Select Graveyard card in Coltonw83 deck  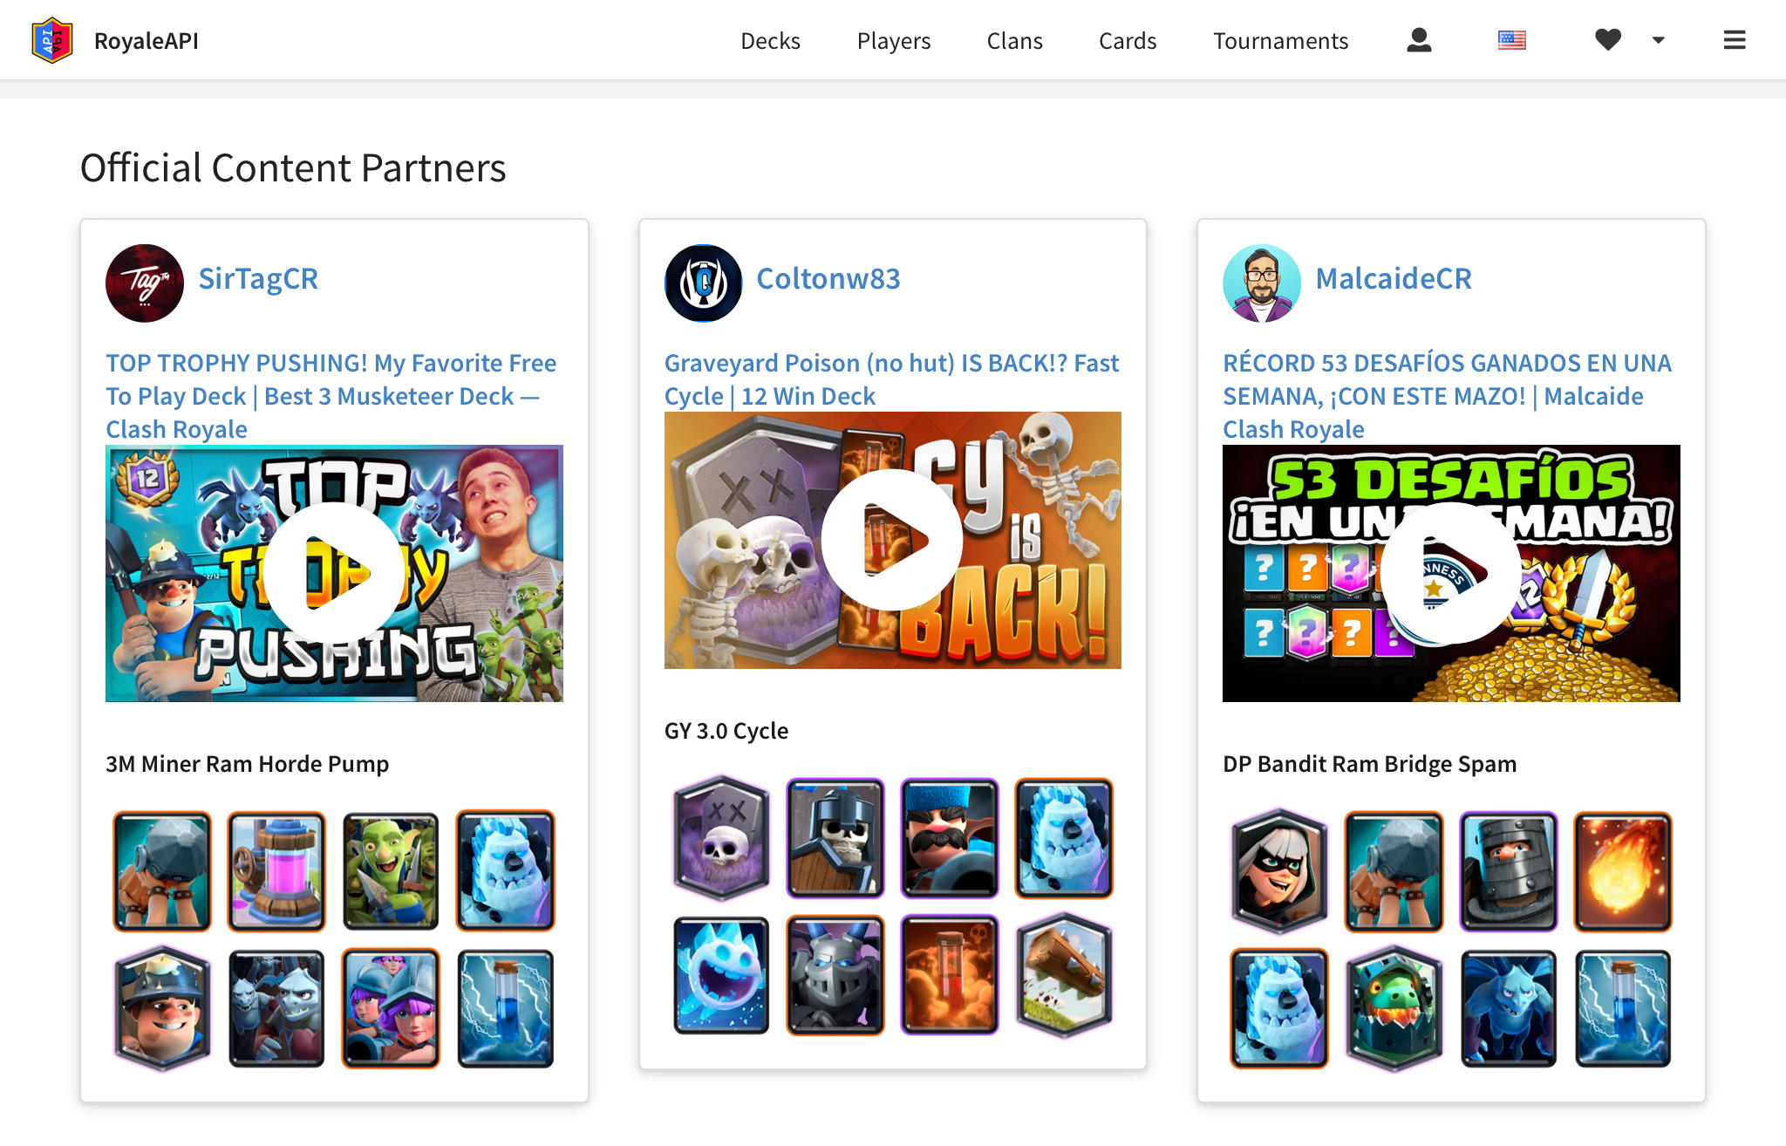pyautogui.click(x=721, y=838)
